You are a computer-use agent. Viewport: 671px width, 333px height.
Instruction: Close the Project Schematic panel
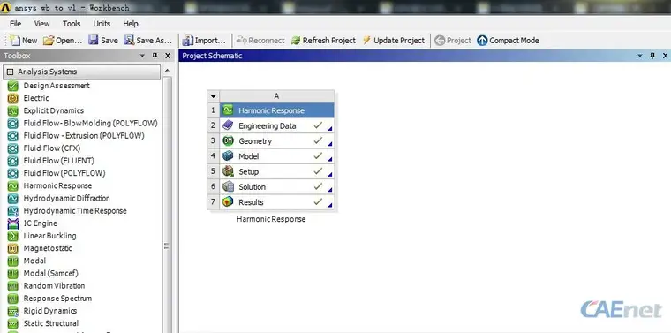point(666,56)
